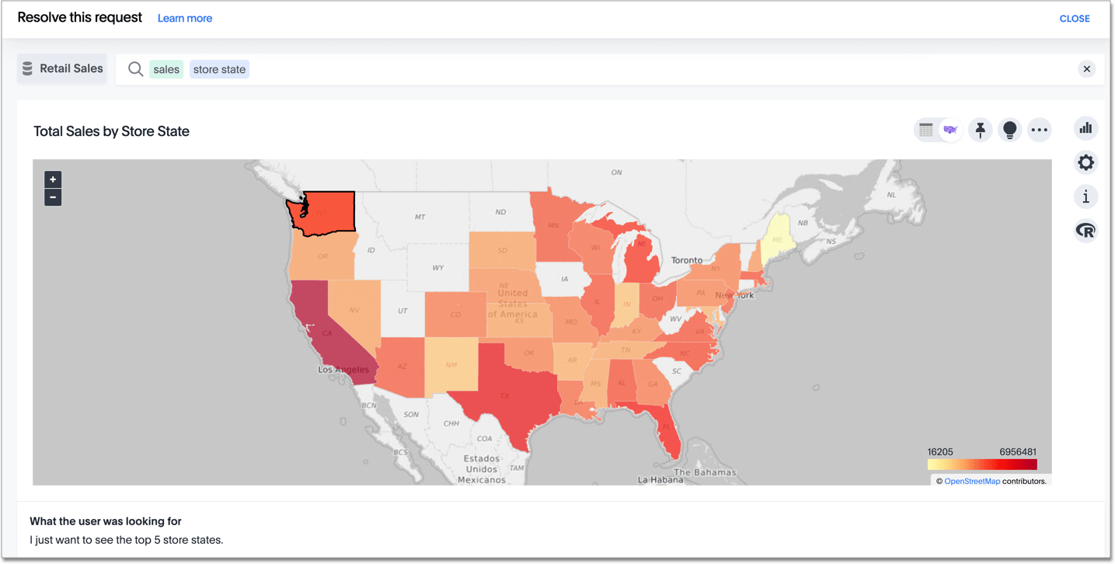Open chart settings gear icon
Screen dimensions: 1115x564
tap(1085, 162)
